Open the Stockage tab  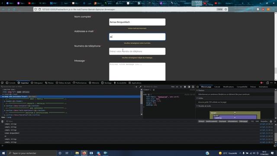pos(106,83)
